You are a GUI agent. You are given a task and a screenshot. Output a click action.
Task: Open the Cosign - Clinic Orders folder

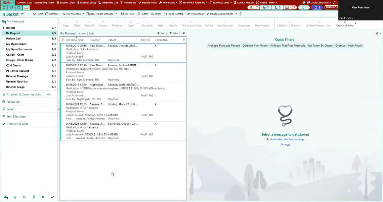(x=29, y=60)
